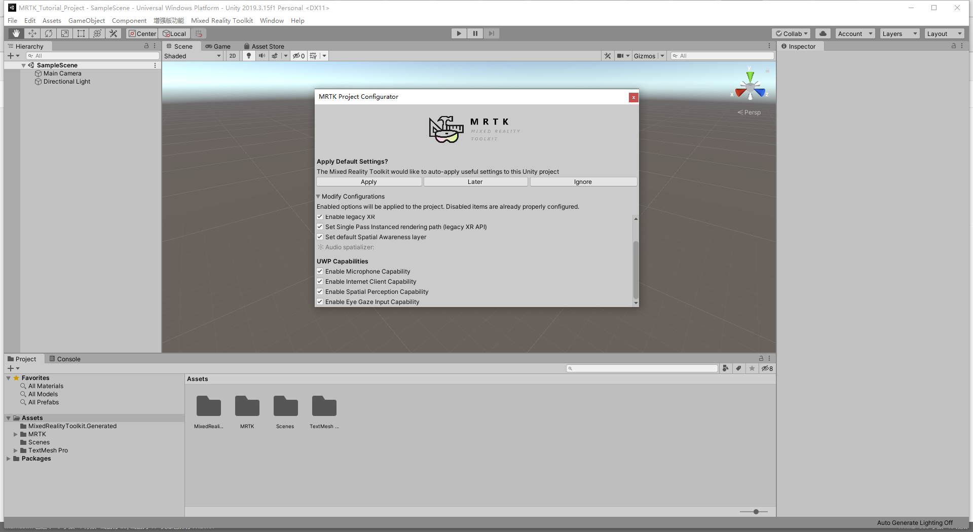The width and height of the screenshot is (973, 532).
Task: Click Apply in MRTK Project Configurator
Action: coord(369,182)
